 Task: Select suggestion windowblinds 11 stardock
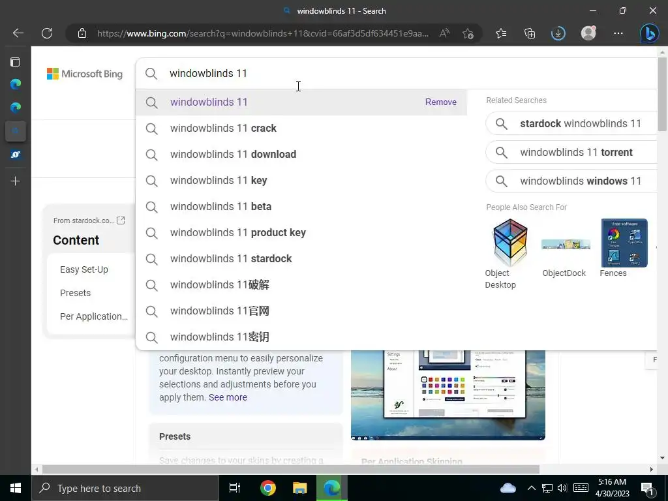click(x=301, y=258)
